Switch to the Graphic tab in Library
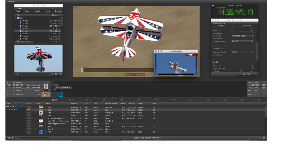Viewport: 283px width, 147px height. pos(37,11)
